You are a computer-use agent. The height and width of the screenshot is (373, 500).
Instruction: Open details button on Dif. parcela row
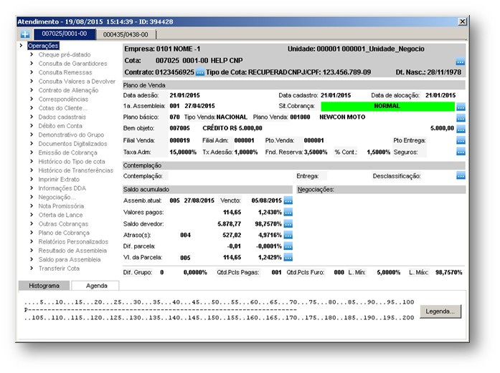coord(288,246)
